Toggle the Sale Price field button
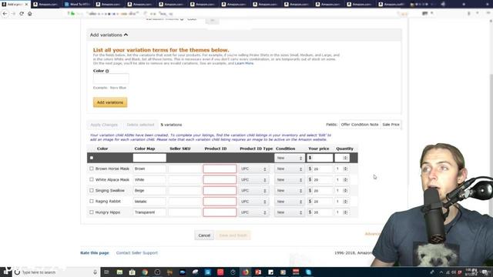This screenshot has height=277, width=493. click(391, 125)
